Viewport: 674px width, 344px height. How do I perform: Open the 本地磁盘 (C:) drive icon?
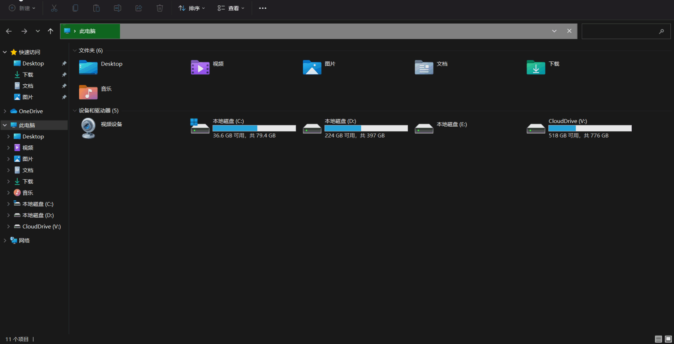[200, 127]
